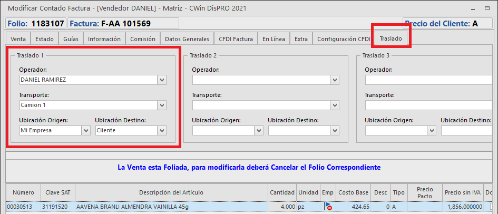Click the Factura F-AA 101569 field

click(123, 23)
